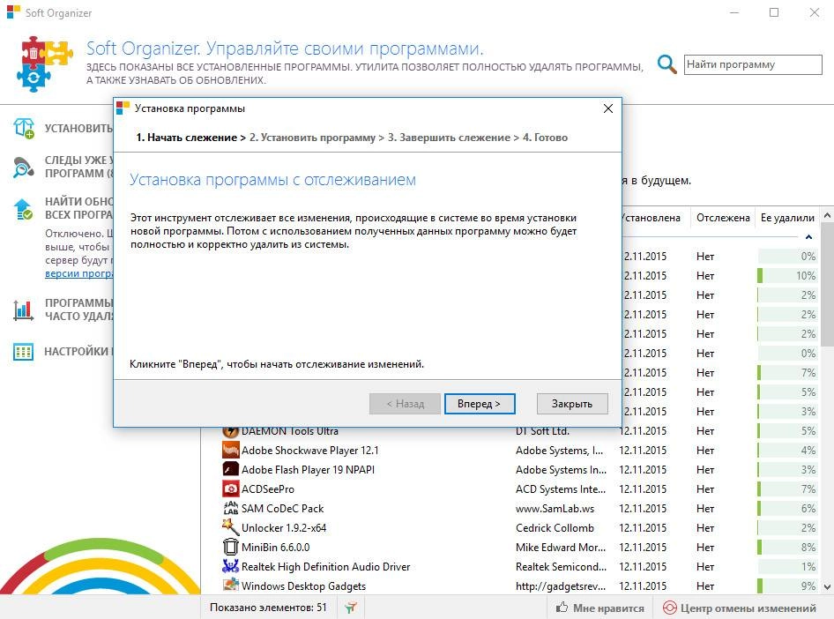Select the 'НАЙТИ ОБНО' sidebar item
The height and width of the screenshot is (619, 834).
pos(78,208)
